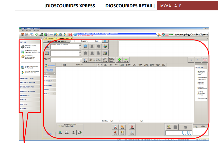Open menu 2. Βοήθεια
Image resolution: width=220 pixels, height=143 pixels.
36,31
